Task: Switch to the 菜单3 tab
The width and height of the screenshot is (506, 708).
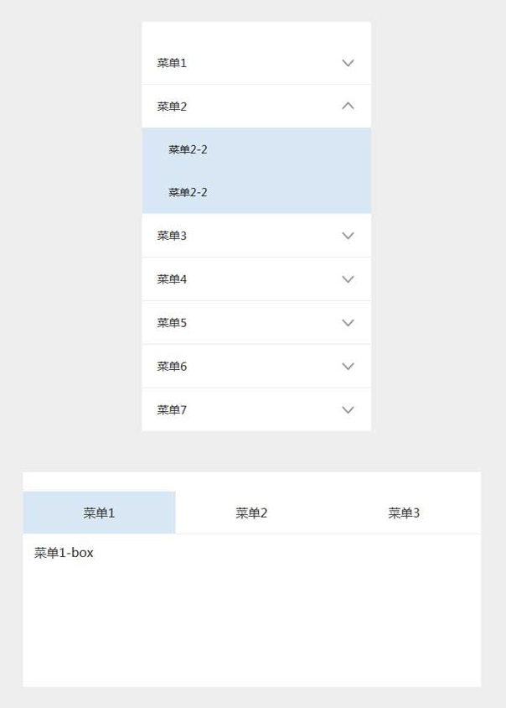Action: click(x=404, y=513)
